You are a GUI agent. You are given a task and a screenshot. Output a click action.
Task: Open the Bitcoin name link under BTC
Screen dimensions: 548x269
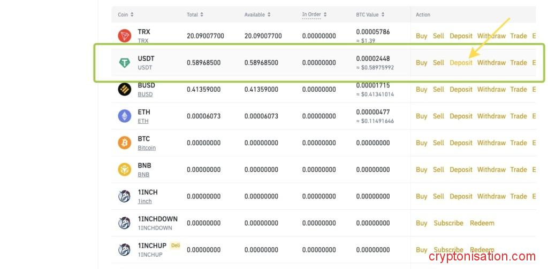pos(147,148)
